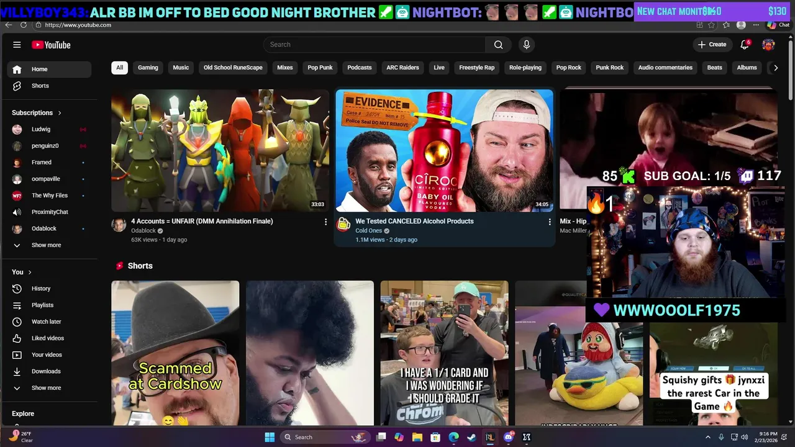The height and width of the screenshot is (447, 795).
Task: Open the We Tested CANCELED Alcohol Products thumbnail
Action: pos(445,151)
